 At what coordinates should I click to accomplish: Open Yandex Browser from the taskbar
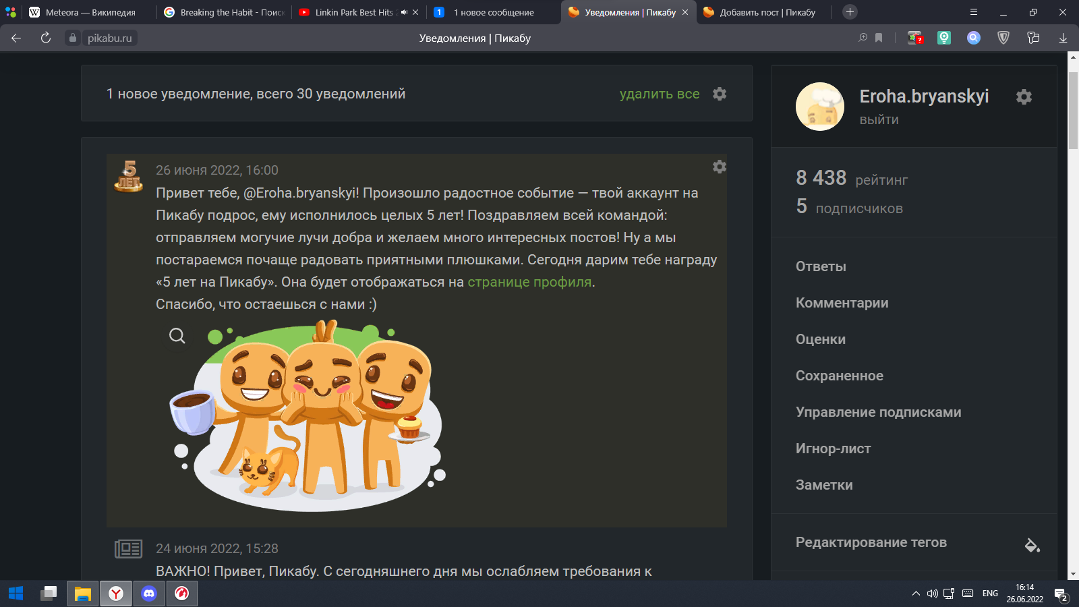tap(116, 594)
